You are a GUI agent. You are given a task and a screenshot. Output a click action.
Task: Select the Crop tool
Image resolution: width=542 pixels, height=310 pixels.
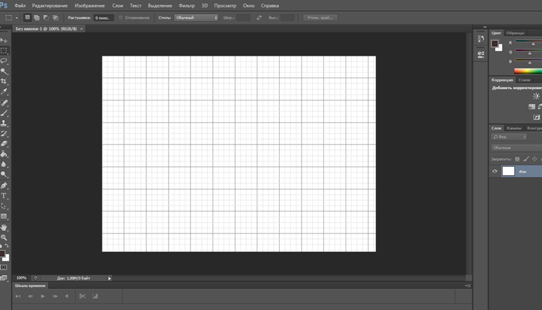coord(4,81)
